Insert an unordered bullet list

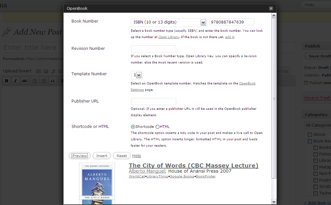pyautogui.click(x=35, y=81)
